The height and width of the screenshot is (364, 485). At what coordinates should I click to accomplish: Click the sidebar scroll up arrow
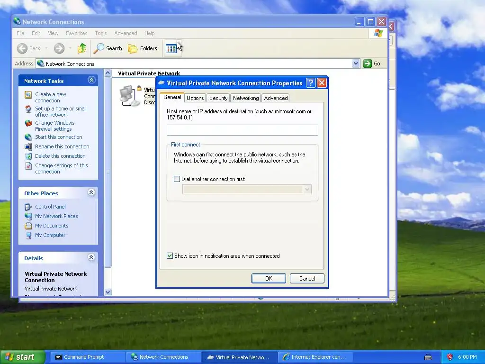[x=108, y=73]
